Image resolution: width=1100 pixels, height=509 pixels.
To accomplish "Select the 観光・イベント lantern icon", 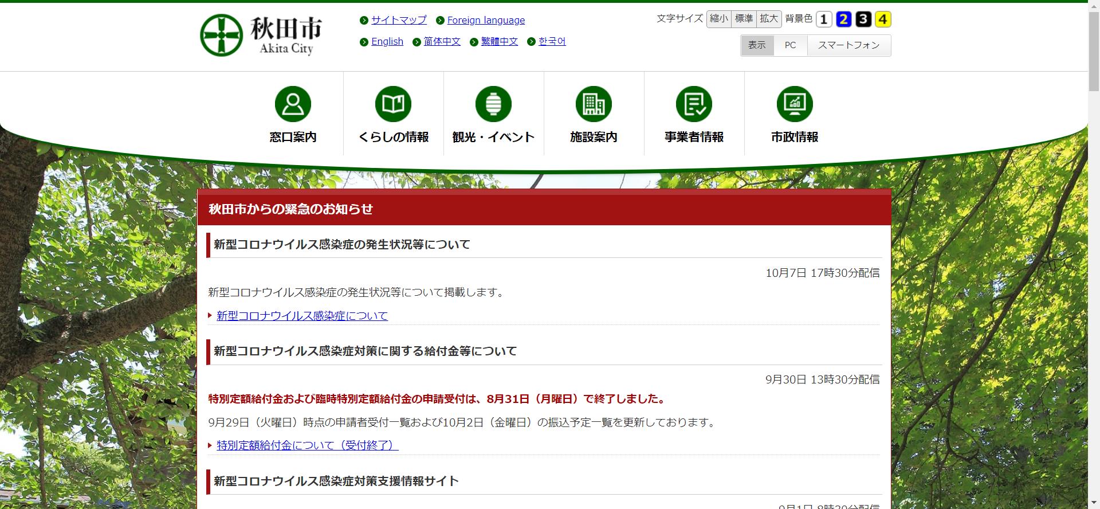I will tap(493, 104).
